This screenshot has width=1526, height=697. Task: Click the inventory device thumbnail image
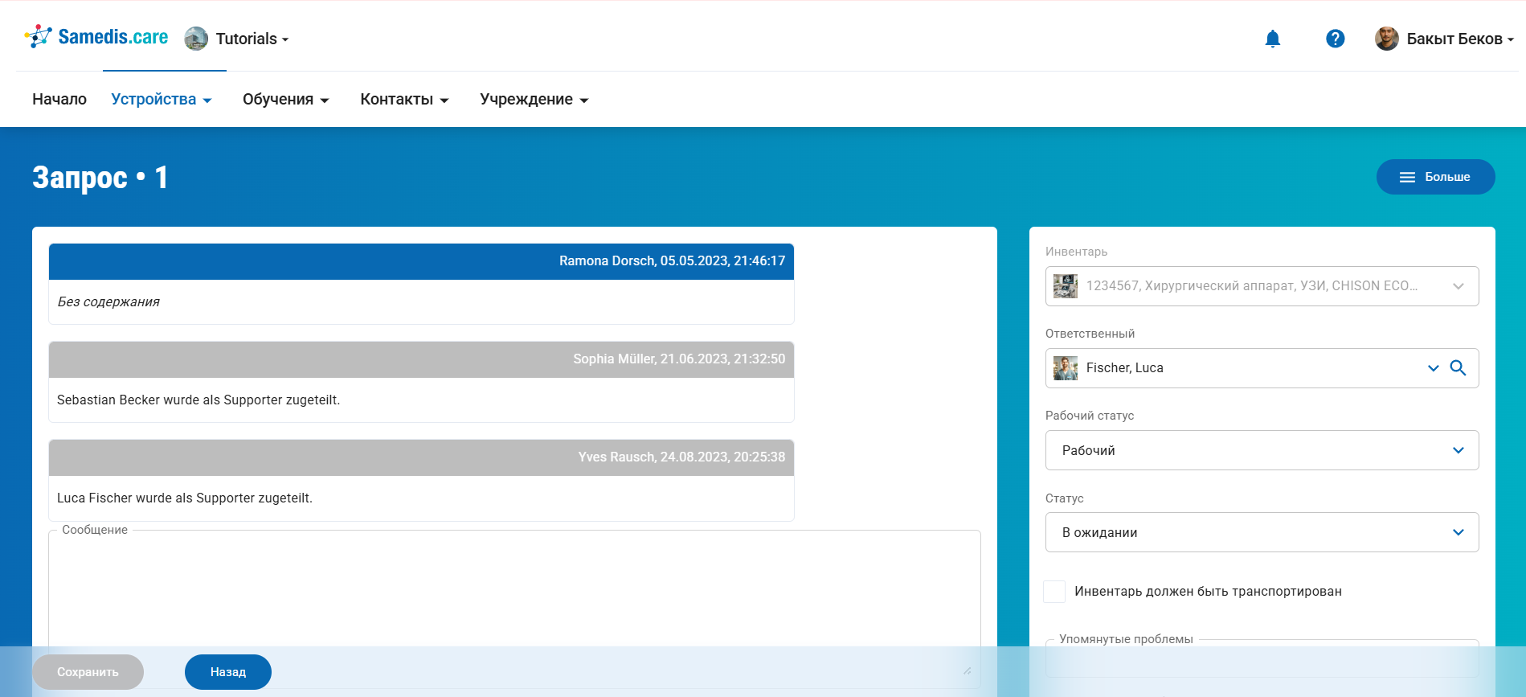1066,286
